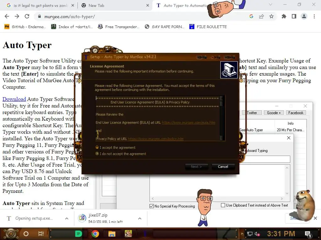Click the Facebook button
This screenshot has height=240, width=321.
click(296, 112)
